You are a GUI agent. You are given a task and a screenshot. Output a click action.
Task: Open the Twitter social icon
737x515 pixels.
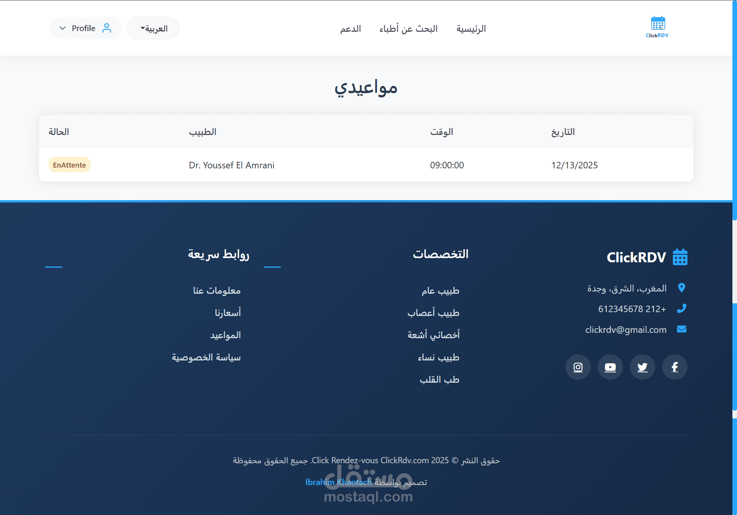click(642, 367)
